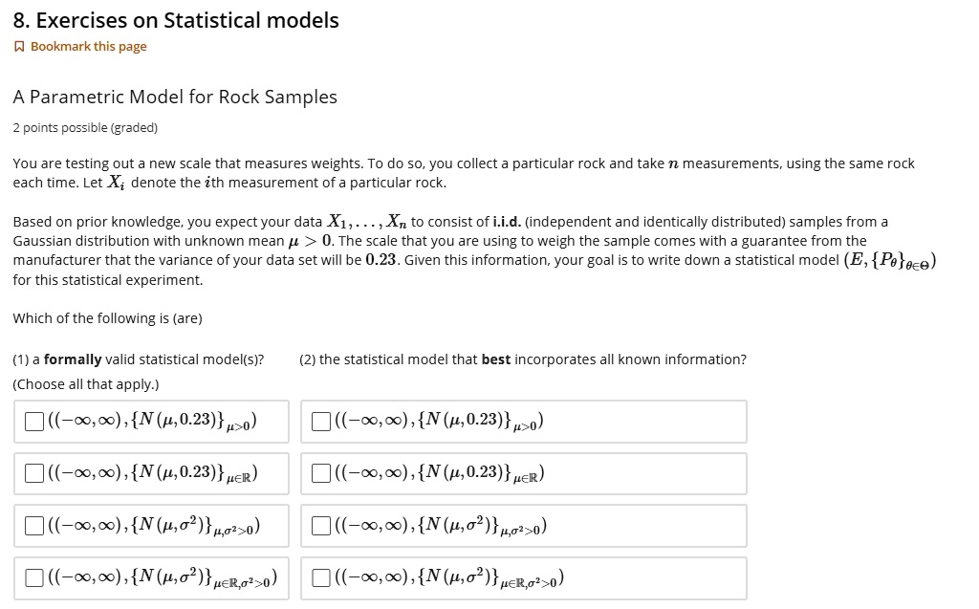The width and height of the screenshot is (979, 609).
Task: Click the heading "8. Exercises on Statistical models"
Action: pyautogui.click(x=174, y=19)
